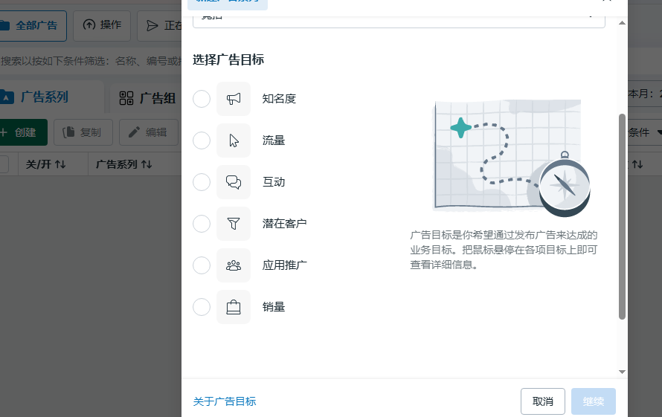662x417 pixels.
Task: Select the 知名度 radio button
Action: [202, 99]
